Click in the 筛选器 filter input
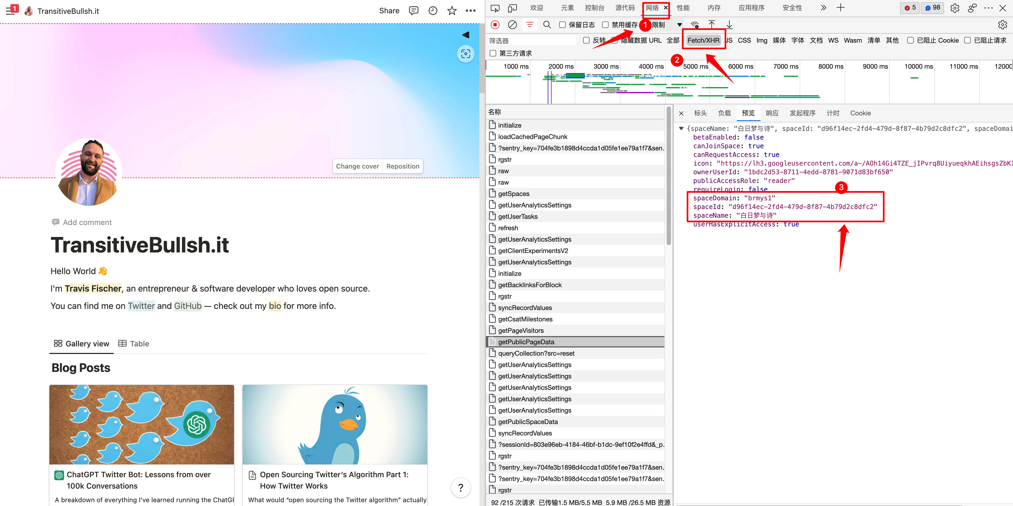 [532, 40]
